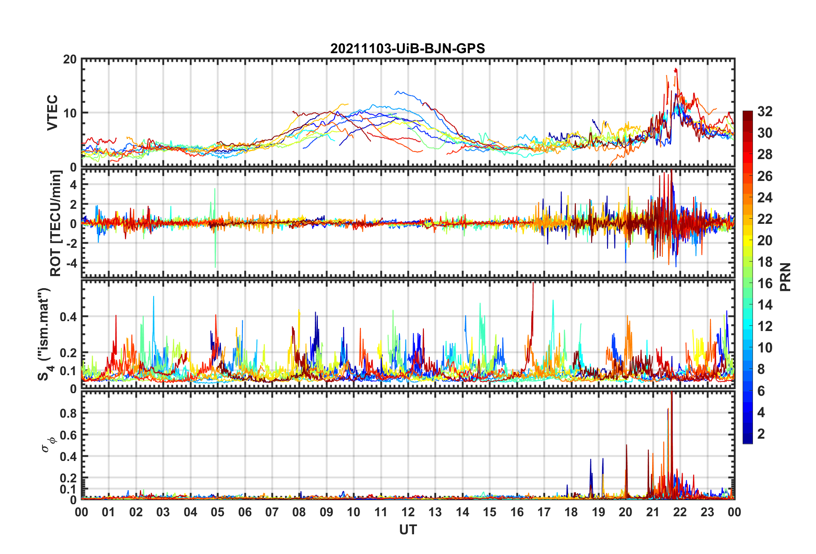Click the PRN colorbar gradient
816x554 pixels.
(x=748, y=277)
